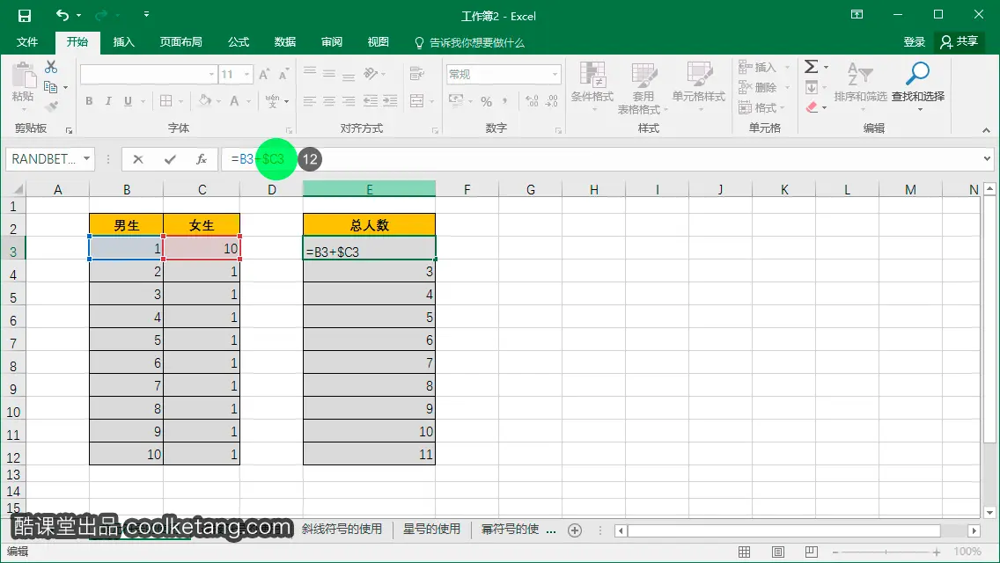Viewport: 1000px width, 563px height.
Task: Open the 星号的使用 sheet tab
Action: tap(431, 530)
